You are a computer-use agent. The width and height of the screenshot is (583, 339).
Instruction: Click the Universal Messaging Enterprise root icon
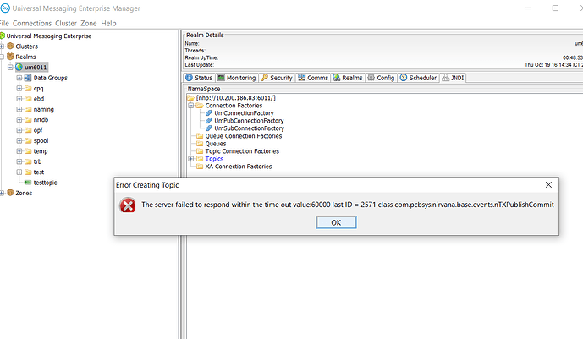(3, 36)
